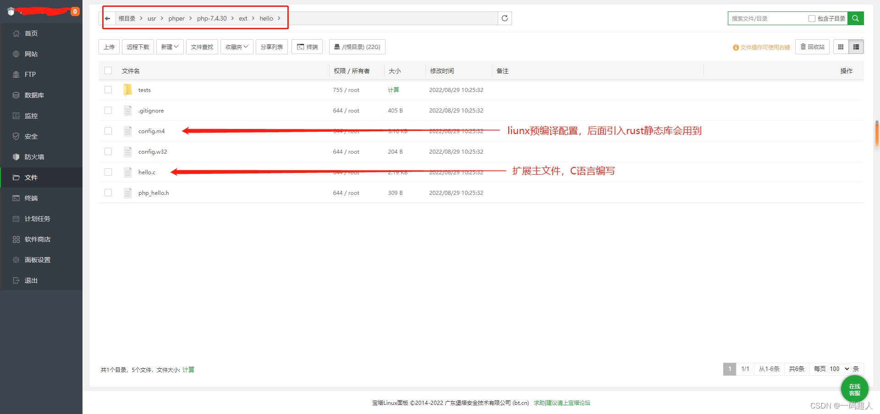Viewport: 880px width, 414px height.
Task: Expand chevron after ext in path
Action: [x=253, y=18]
